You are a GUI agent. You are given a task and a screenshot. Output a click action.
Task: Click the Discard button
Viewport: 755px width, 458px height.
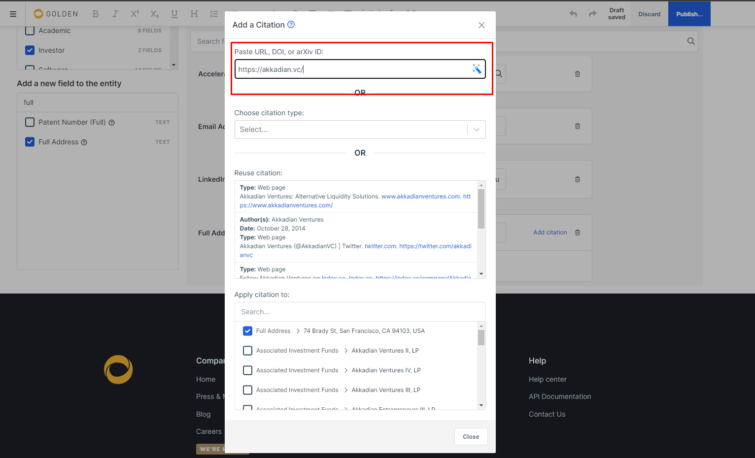tap(650, 14)
